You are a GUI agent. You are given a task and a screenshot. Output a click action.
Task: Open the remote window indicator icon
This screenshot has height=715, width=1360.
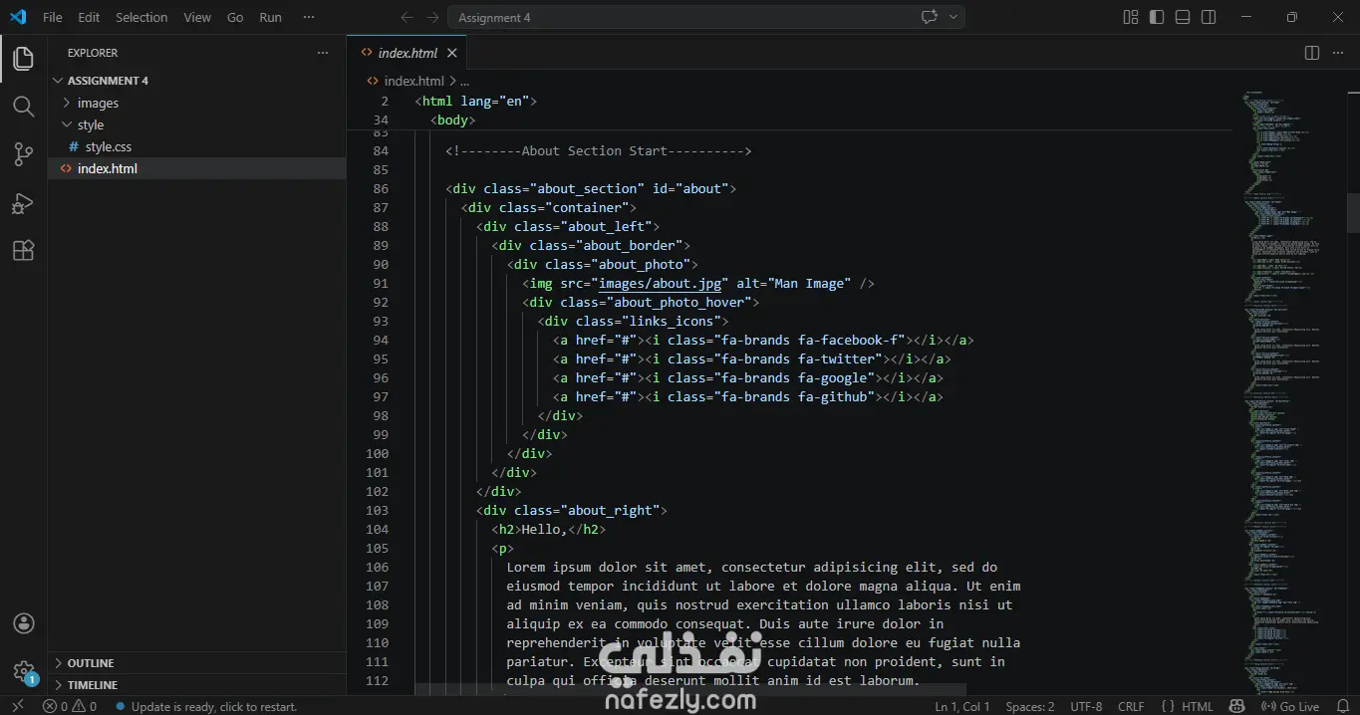pos(18,706)
